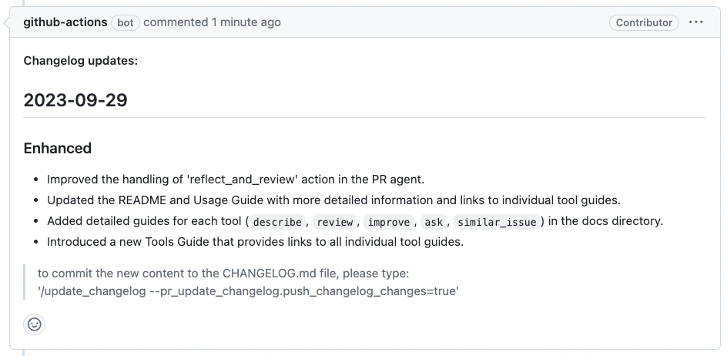Viewport: 727px width, 356px height.
Task: Click the 'similar_issue' inline code tag
Action: 496,222
